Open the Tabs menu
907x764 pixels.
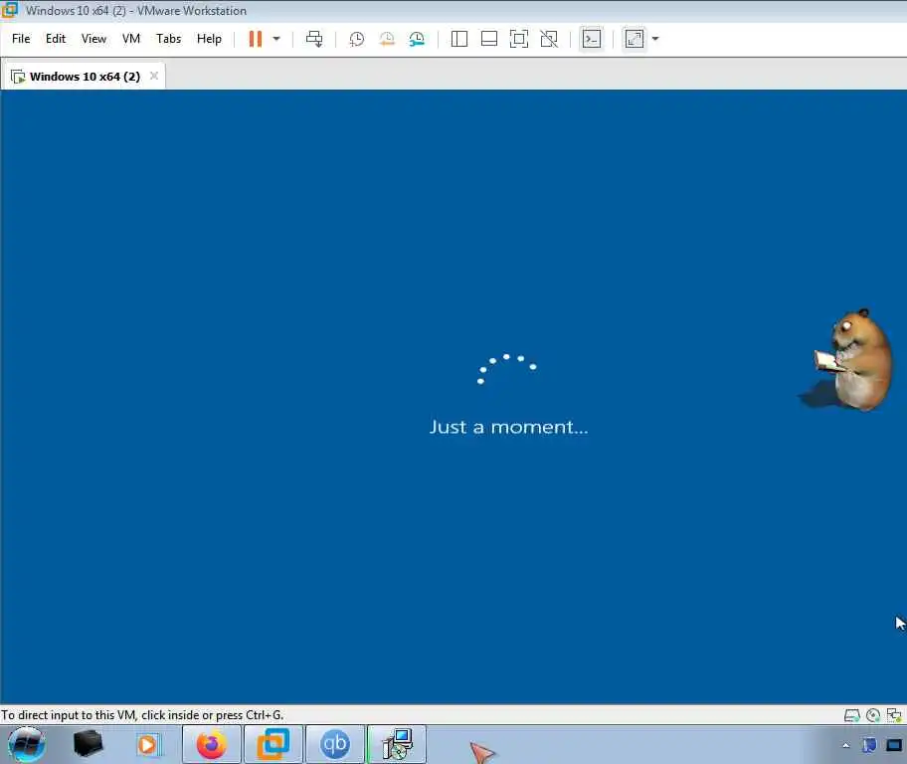(168, 39)
